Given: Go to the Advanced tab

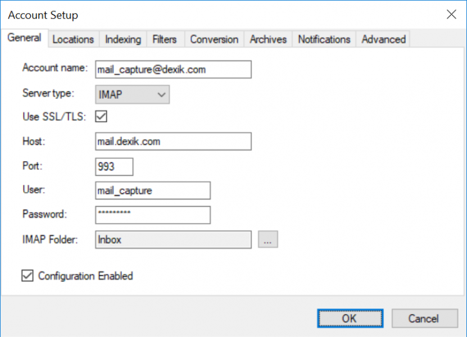Looking at the screenshot, I should coord(383,39).
